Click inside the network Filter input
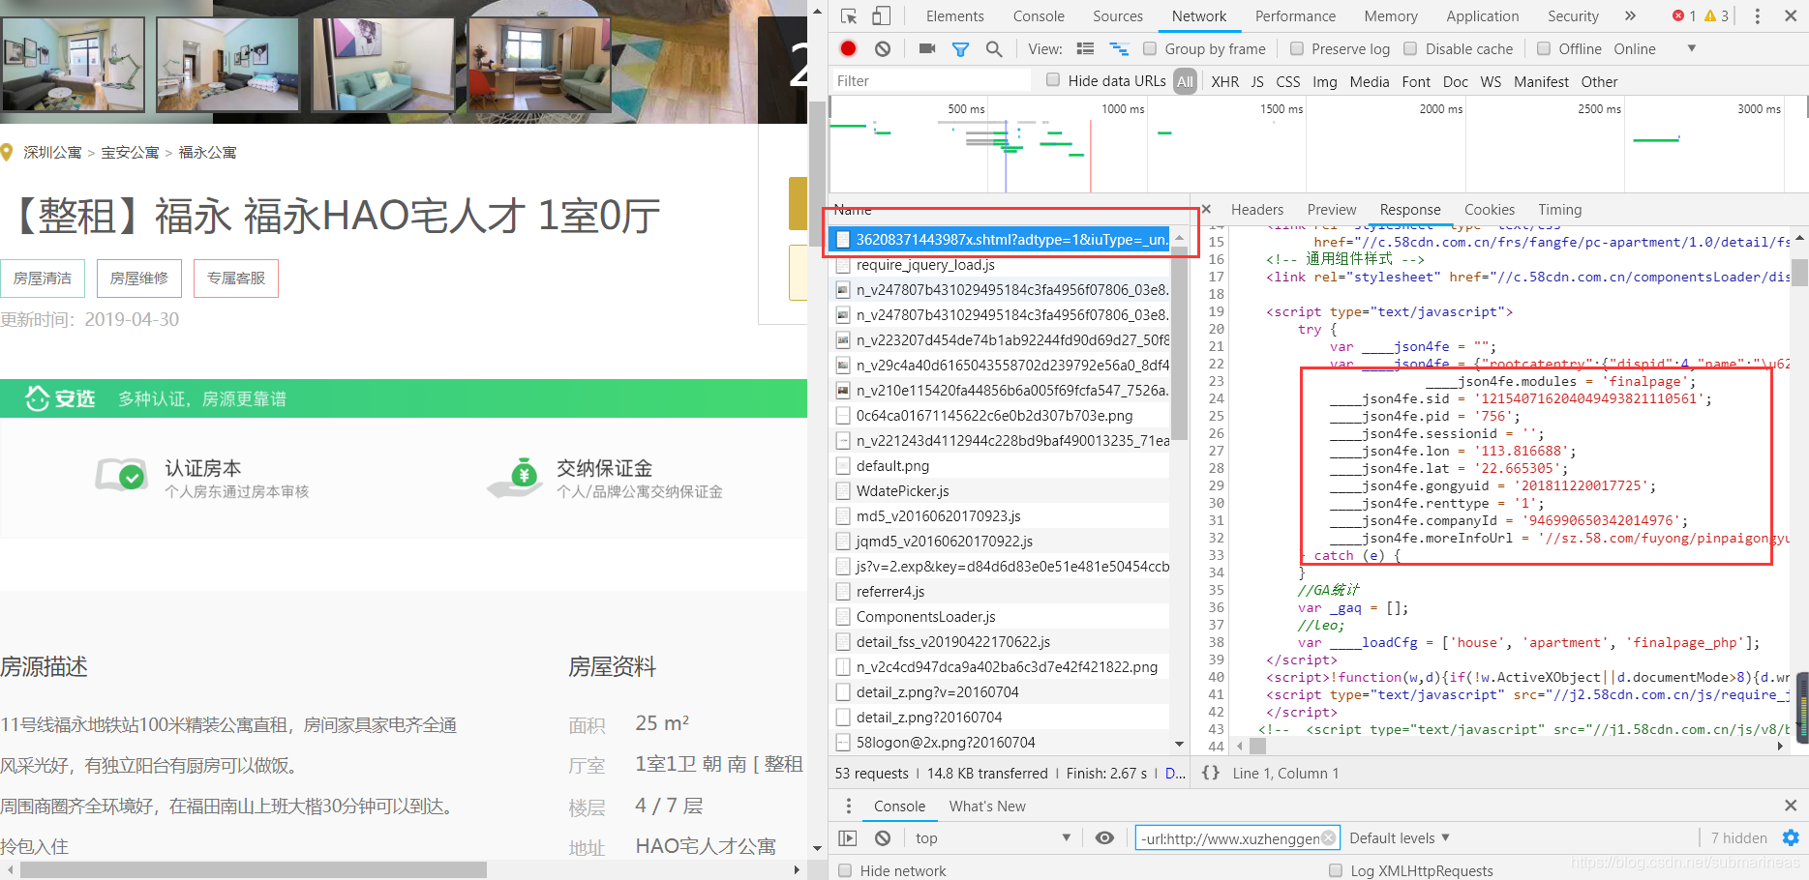The image size is (1809, 880). click(x=931, y=80)
